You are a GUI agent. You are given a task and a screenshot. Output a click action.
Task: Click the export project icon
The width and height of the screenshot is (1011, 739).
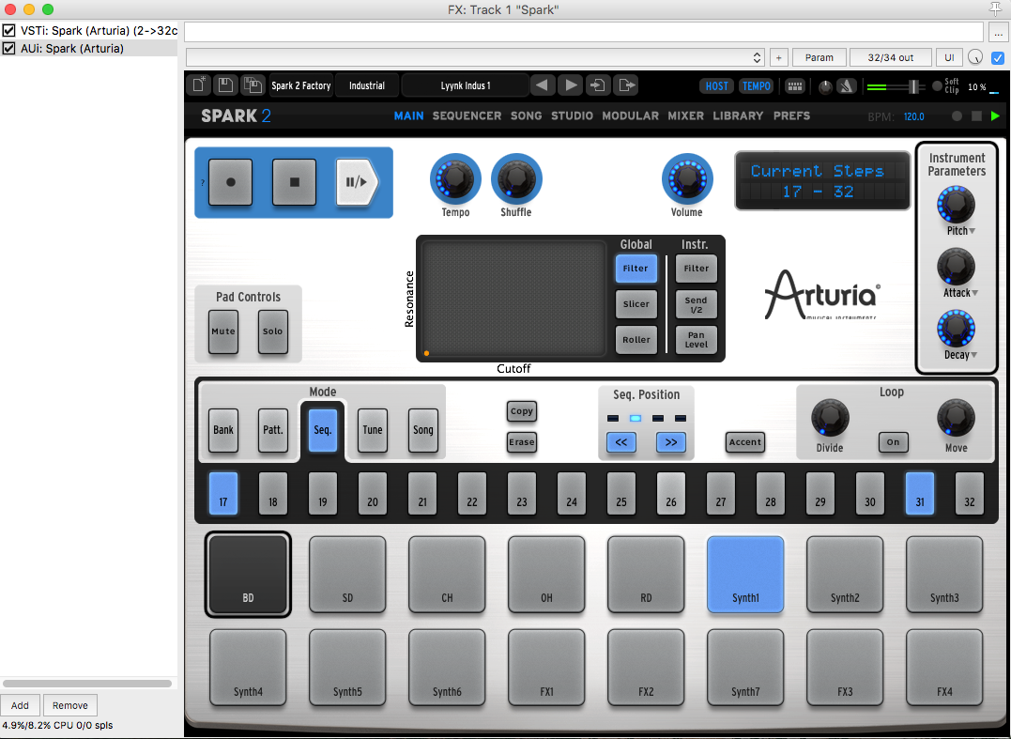coord(626,85)
